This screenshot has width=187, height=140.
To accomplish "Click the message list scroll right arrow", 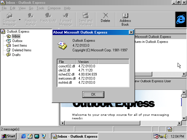I will [x=184, y=74].
